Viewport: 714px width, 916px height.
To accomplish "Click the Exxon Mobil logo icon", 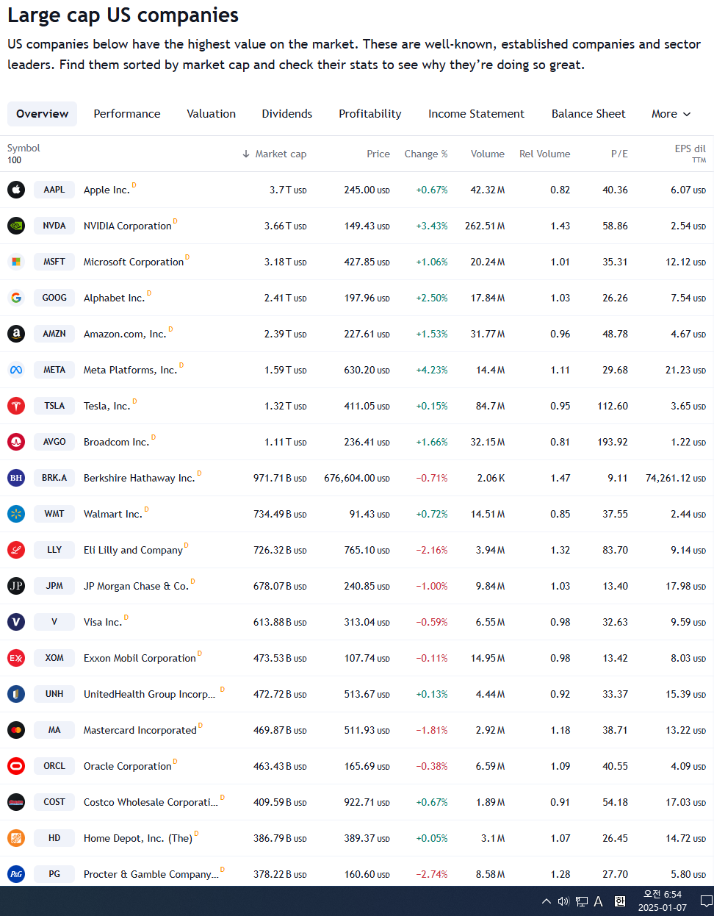I will click(16, 658).
